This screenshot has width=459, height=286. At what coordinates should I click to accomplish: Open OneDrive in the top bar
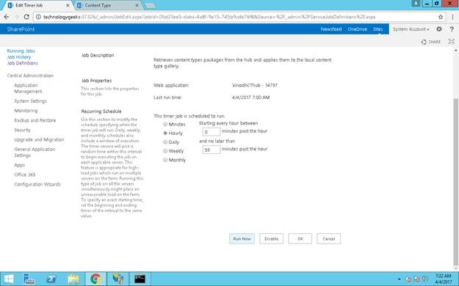(357, 29)
